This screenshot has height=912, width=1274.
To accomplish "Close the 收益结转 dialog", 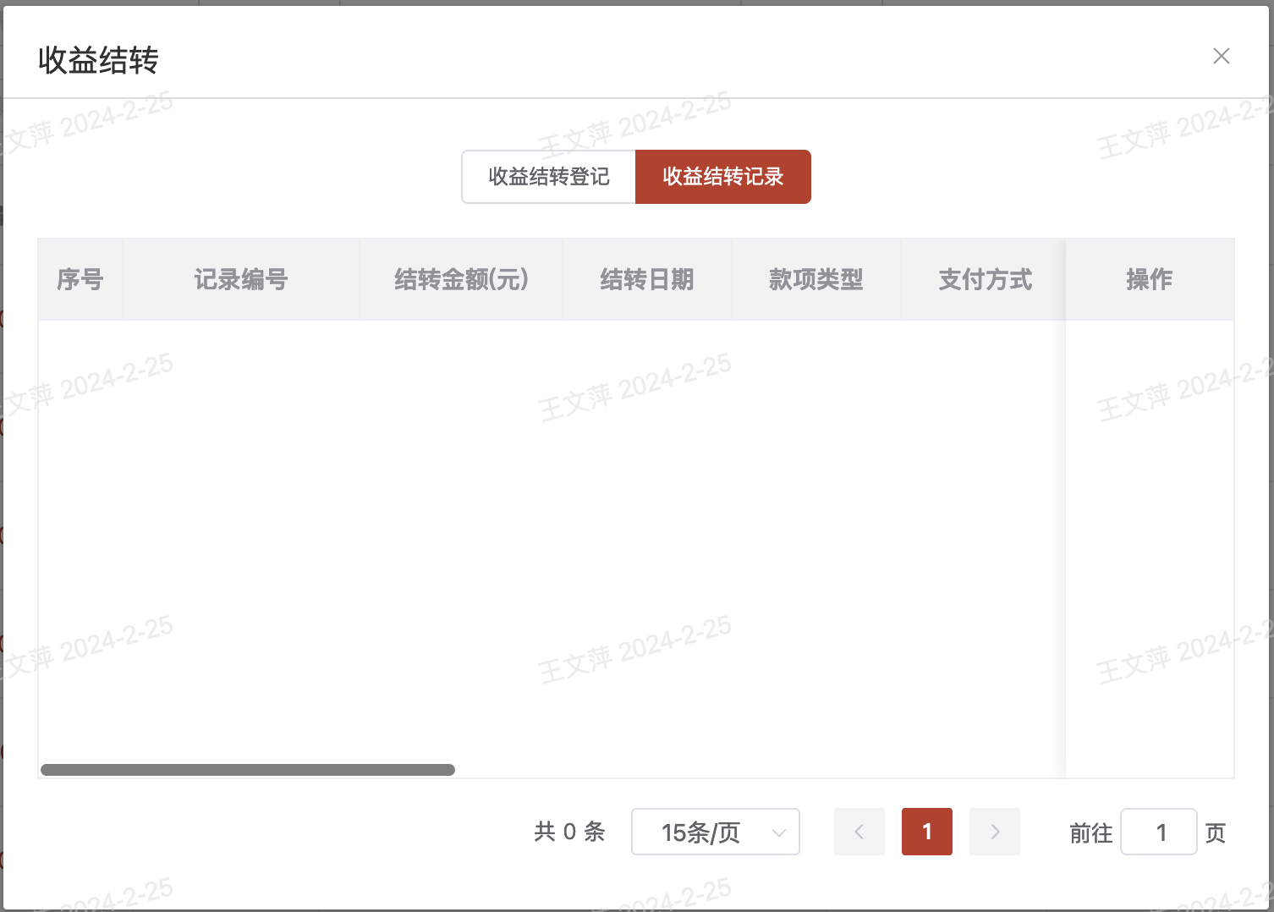I will click(x=1221, y=56).
